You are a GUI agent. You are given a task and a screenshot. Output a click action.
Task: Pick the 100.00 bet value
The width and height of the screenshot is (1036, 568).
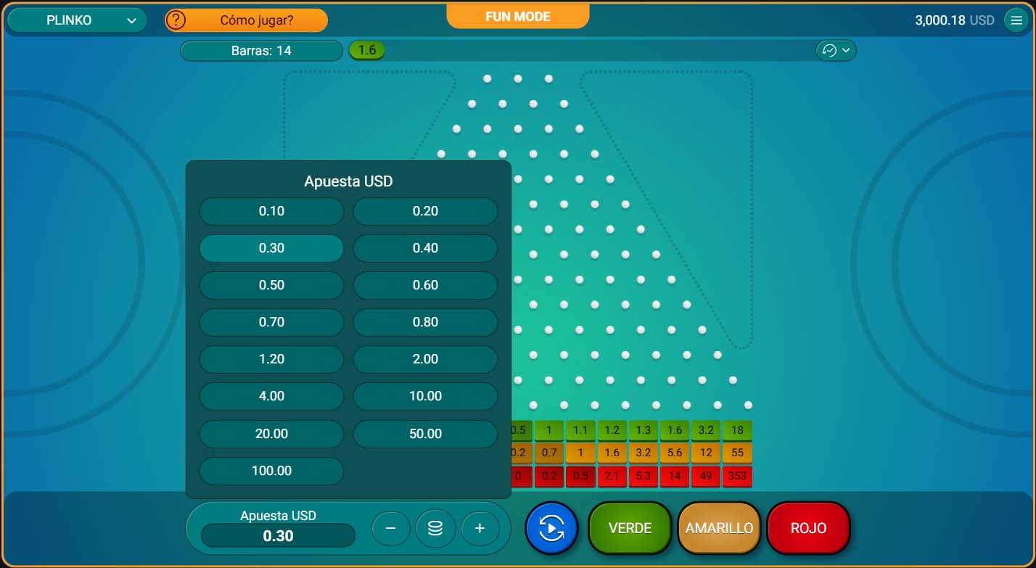[271, 471]
